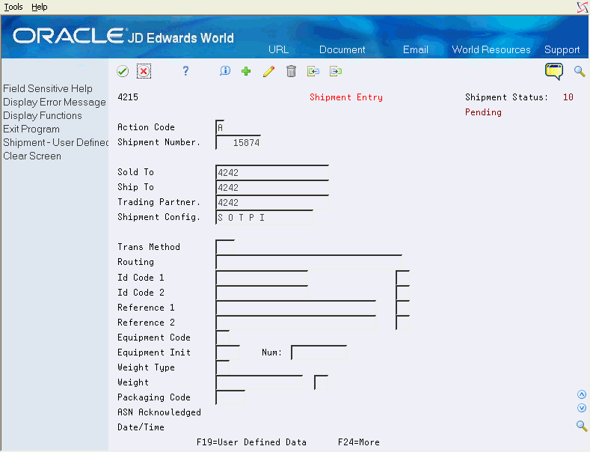The width and height of the screenshot is (590, 452).
Task: Click the red X cancel icon
Action: coord(144,71)
